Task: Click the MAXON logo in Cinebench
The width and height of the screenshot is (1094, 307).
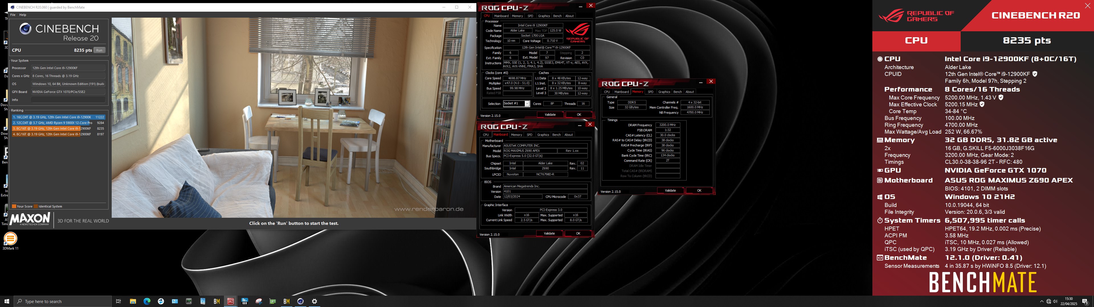Action: [x=30, y=219]
